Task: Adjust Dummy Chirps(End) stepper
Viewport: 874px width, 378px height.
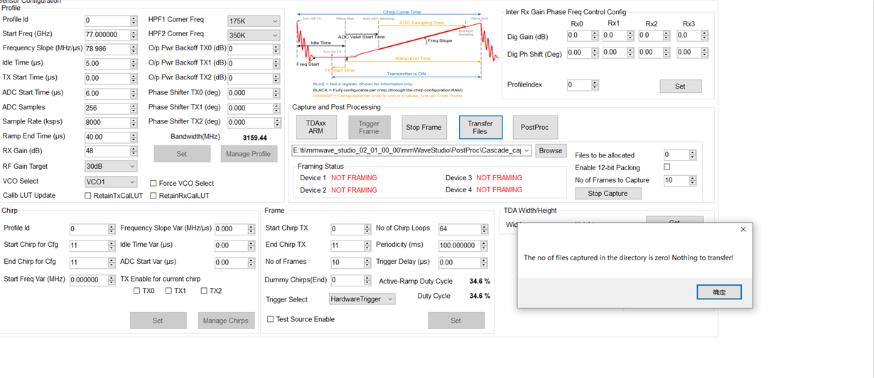Action: tap(367, 280)
